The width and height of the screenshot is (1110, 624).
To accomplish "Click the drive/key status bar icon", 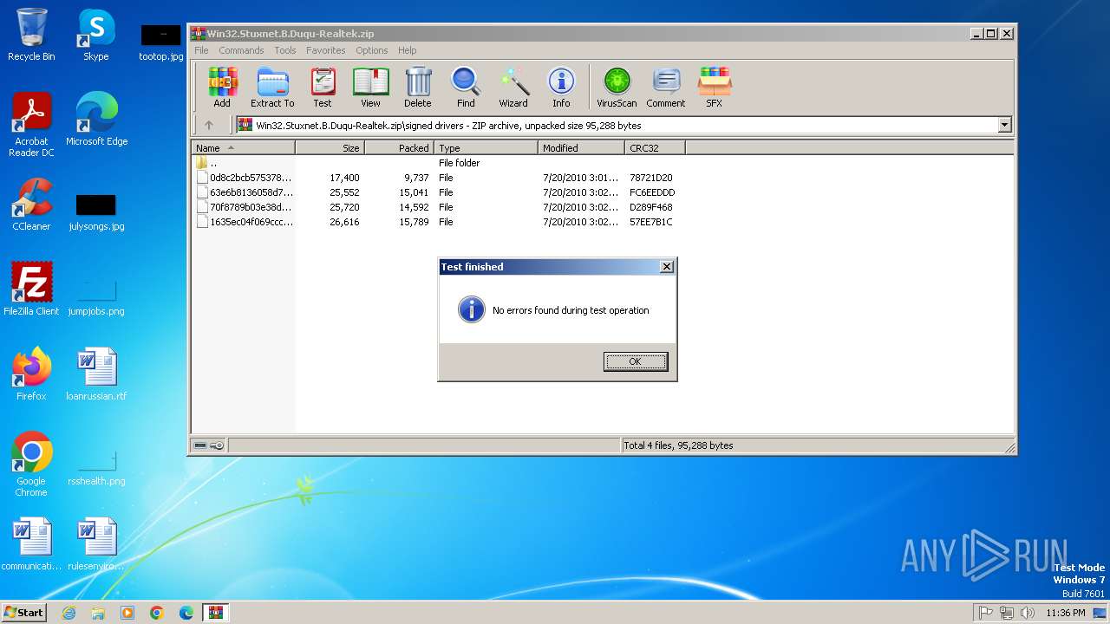I will coord(208,445).
